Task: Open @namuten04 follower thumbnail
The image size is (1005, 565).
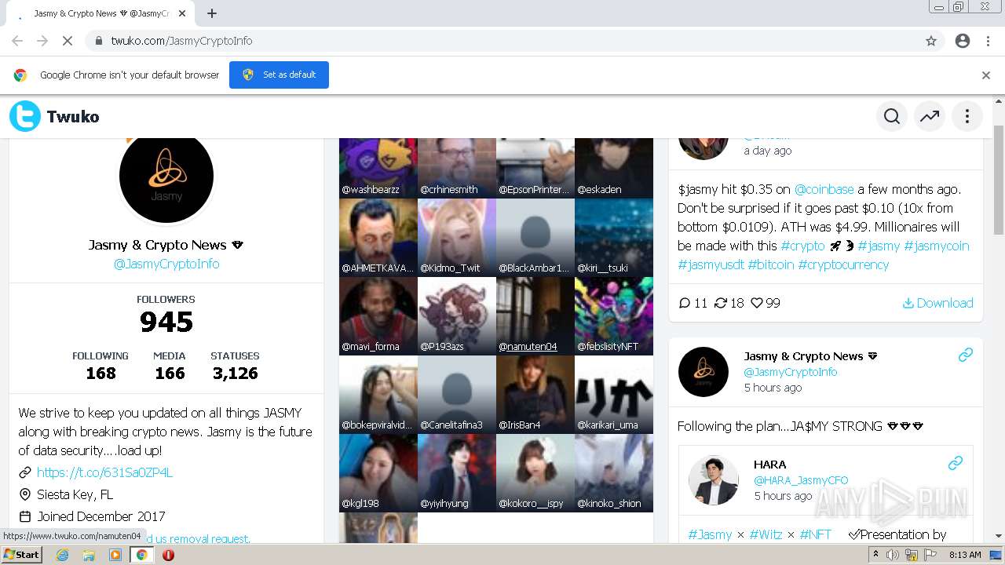Action: pyautogui.click(x=535, y=315)
